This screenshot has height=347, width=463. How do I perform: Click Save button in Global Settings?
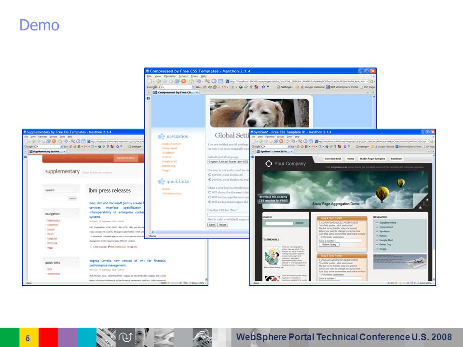pyautogui.click(x=212, y=225)
